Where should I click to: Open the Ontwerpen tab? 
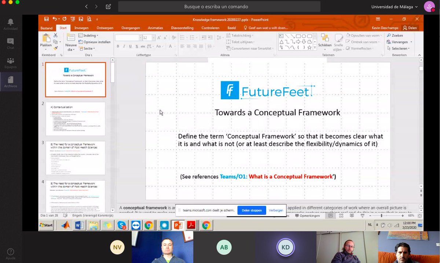[105, 28]
